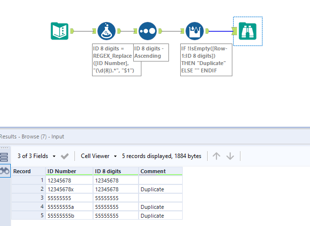The width and height of the screenshot is (310, 226).
Task: Select record row number 3
Action: [28, 198]
